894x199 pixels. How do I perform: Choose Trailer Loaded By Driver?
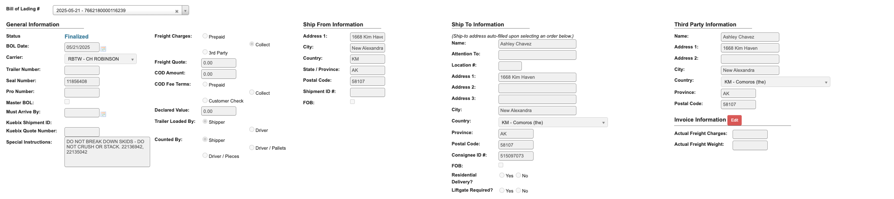coord(252,129)
